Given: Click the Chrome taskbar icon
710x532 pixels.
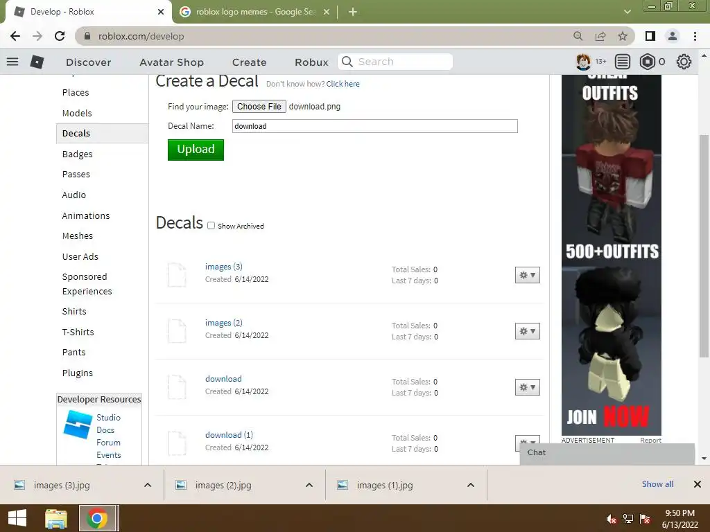Looking at the screenshot, I should 97,518.
